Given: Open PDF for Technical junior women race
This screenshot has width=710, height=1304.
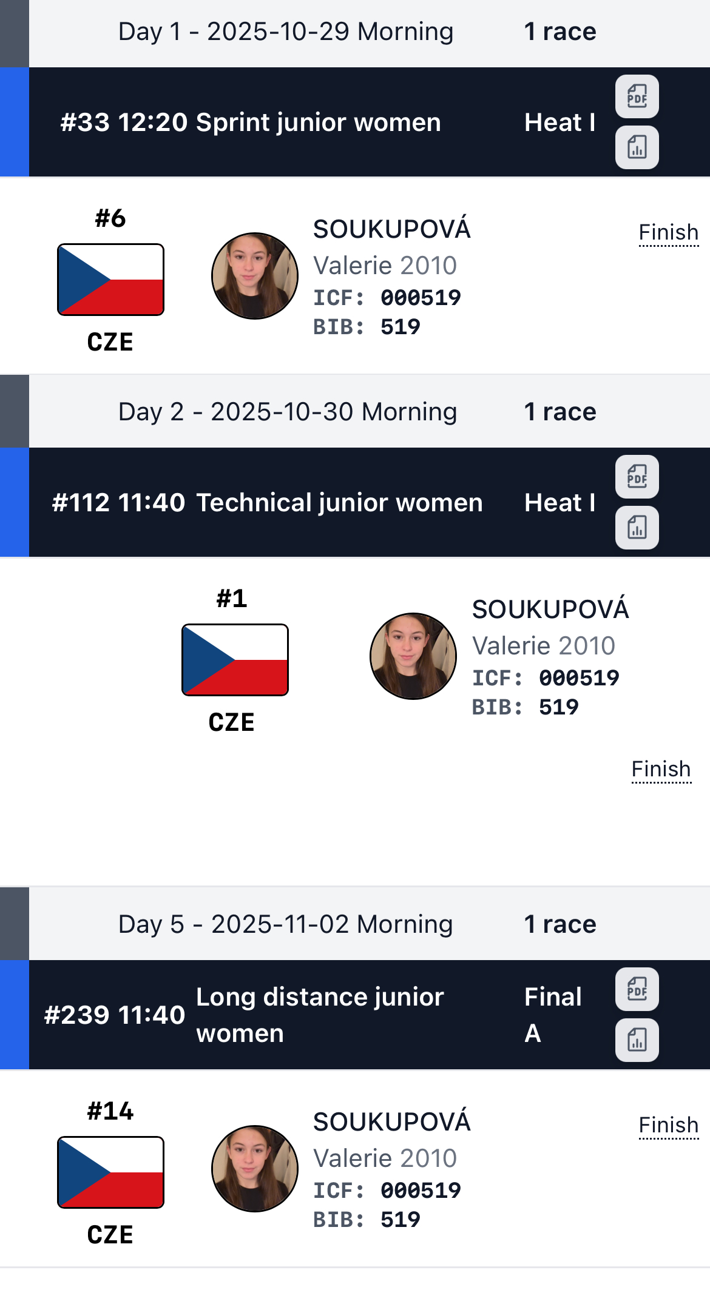Looking at the screenshot, I should point(637,477).
